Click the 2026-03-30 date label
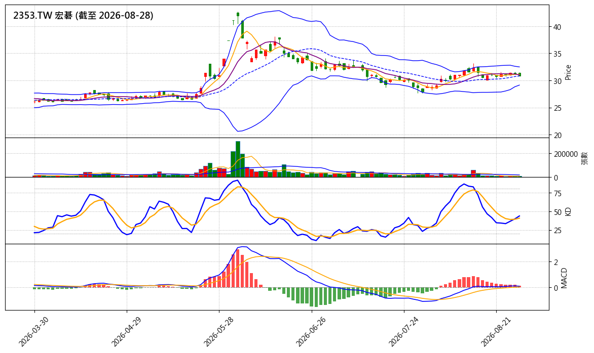The height and width of the screenshot is (353, 594). point(33,331)
